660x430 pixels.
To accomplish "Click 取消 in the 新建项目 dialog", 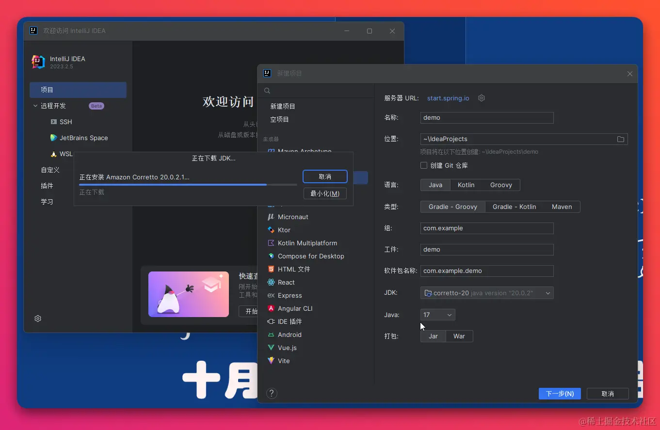I will [x=608, y=394].
